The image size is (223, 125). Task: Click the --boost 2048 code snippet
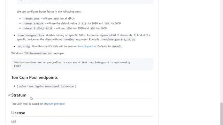click(31, 18)
